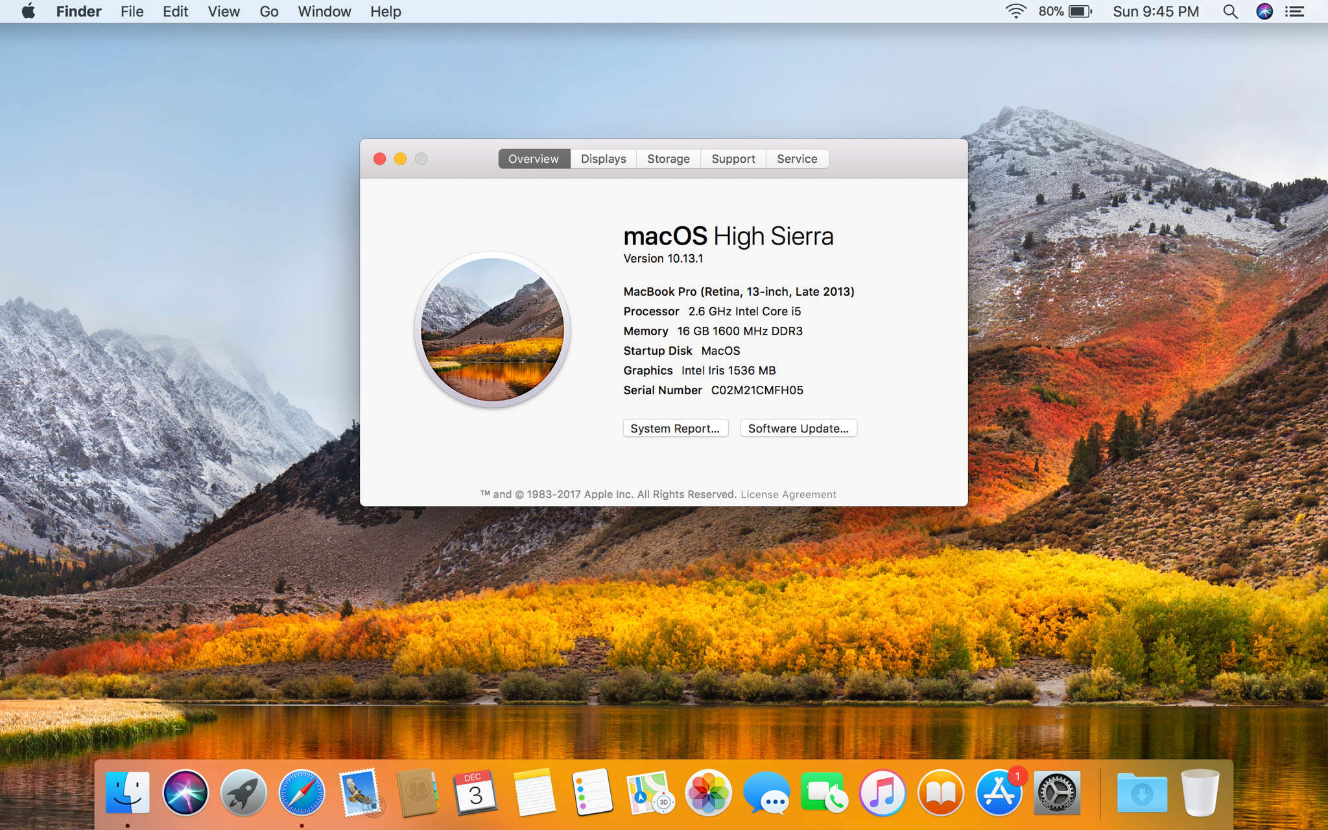
Task: Open Maps icon in Dock
Action: tap(650, 792)
